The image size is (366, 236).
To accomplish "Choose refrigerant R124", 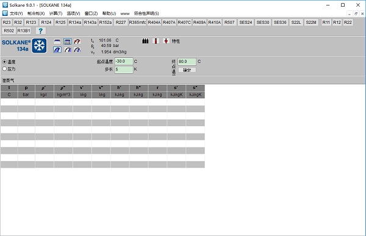I will pos(46,23).
